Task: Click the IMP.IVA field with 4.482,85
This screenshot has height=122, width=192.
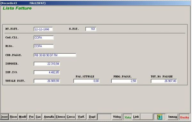Action: 47,72
